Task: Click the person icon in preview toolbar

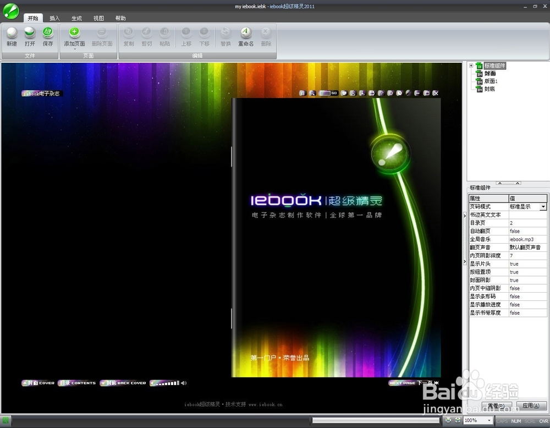Action: [x=353, y=93]
